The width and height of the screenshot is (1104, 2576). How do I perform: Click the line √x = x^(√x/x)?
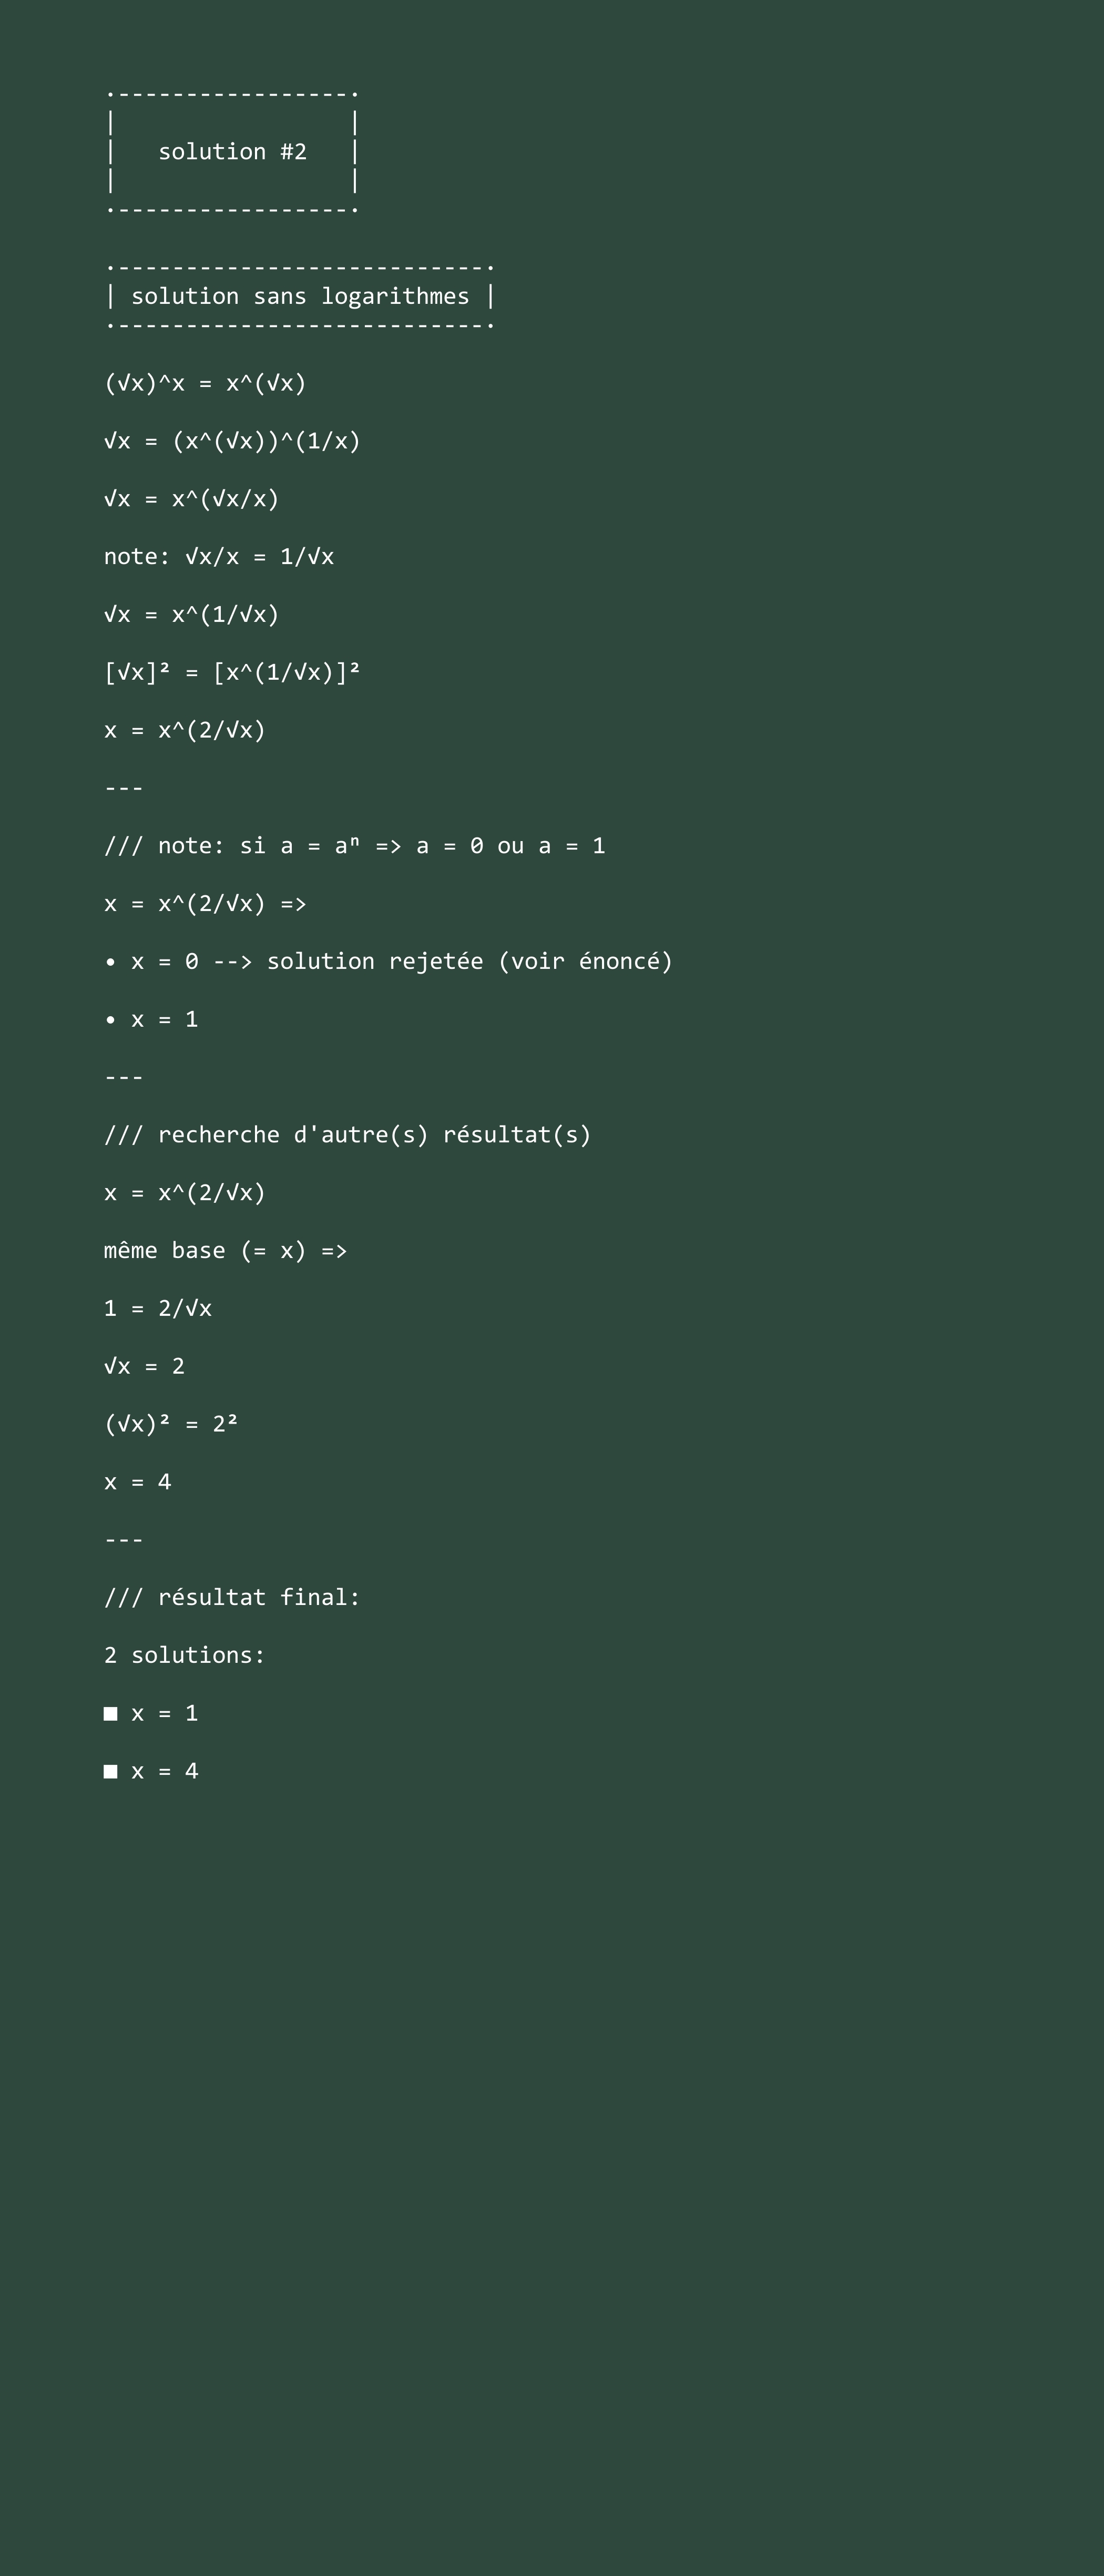(x=191, y=499)
